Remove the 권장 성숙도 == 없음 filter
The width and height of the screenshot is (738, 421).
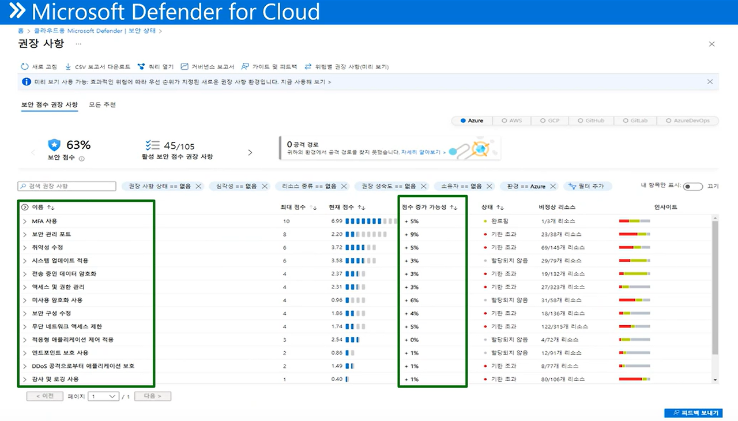pyautogui.click(x=424, y=186)
